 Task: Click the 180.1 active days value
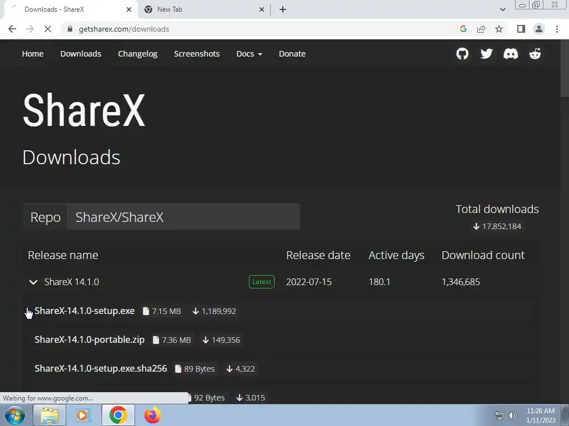[379, 282]
